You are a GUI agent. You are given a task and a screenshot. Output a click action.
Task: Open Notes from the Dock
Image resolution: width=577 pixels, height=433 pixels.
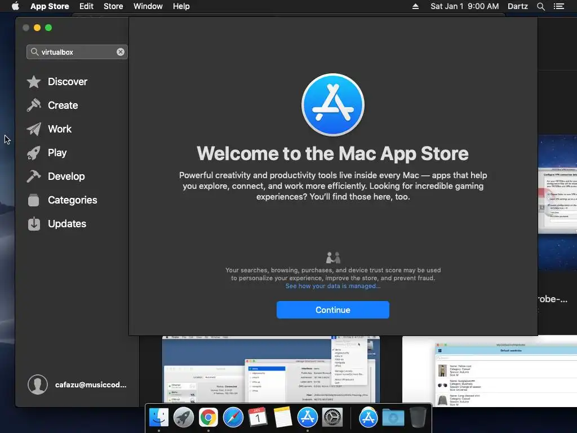click(283, 418)
